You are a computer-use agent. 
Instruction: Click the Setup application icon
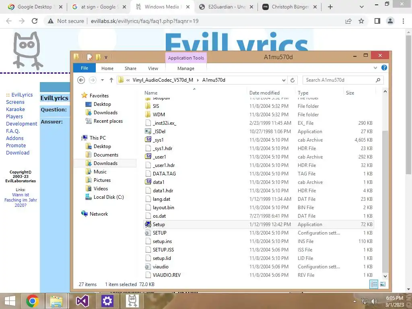click(148, 224)
